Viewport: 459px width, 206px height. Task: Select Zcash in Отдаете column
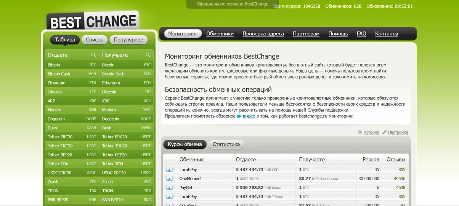[x=72, y=182]
